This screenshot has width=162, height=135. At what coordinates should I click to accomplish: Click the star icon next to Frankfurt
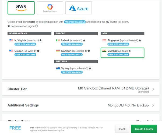coord(89,51)
